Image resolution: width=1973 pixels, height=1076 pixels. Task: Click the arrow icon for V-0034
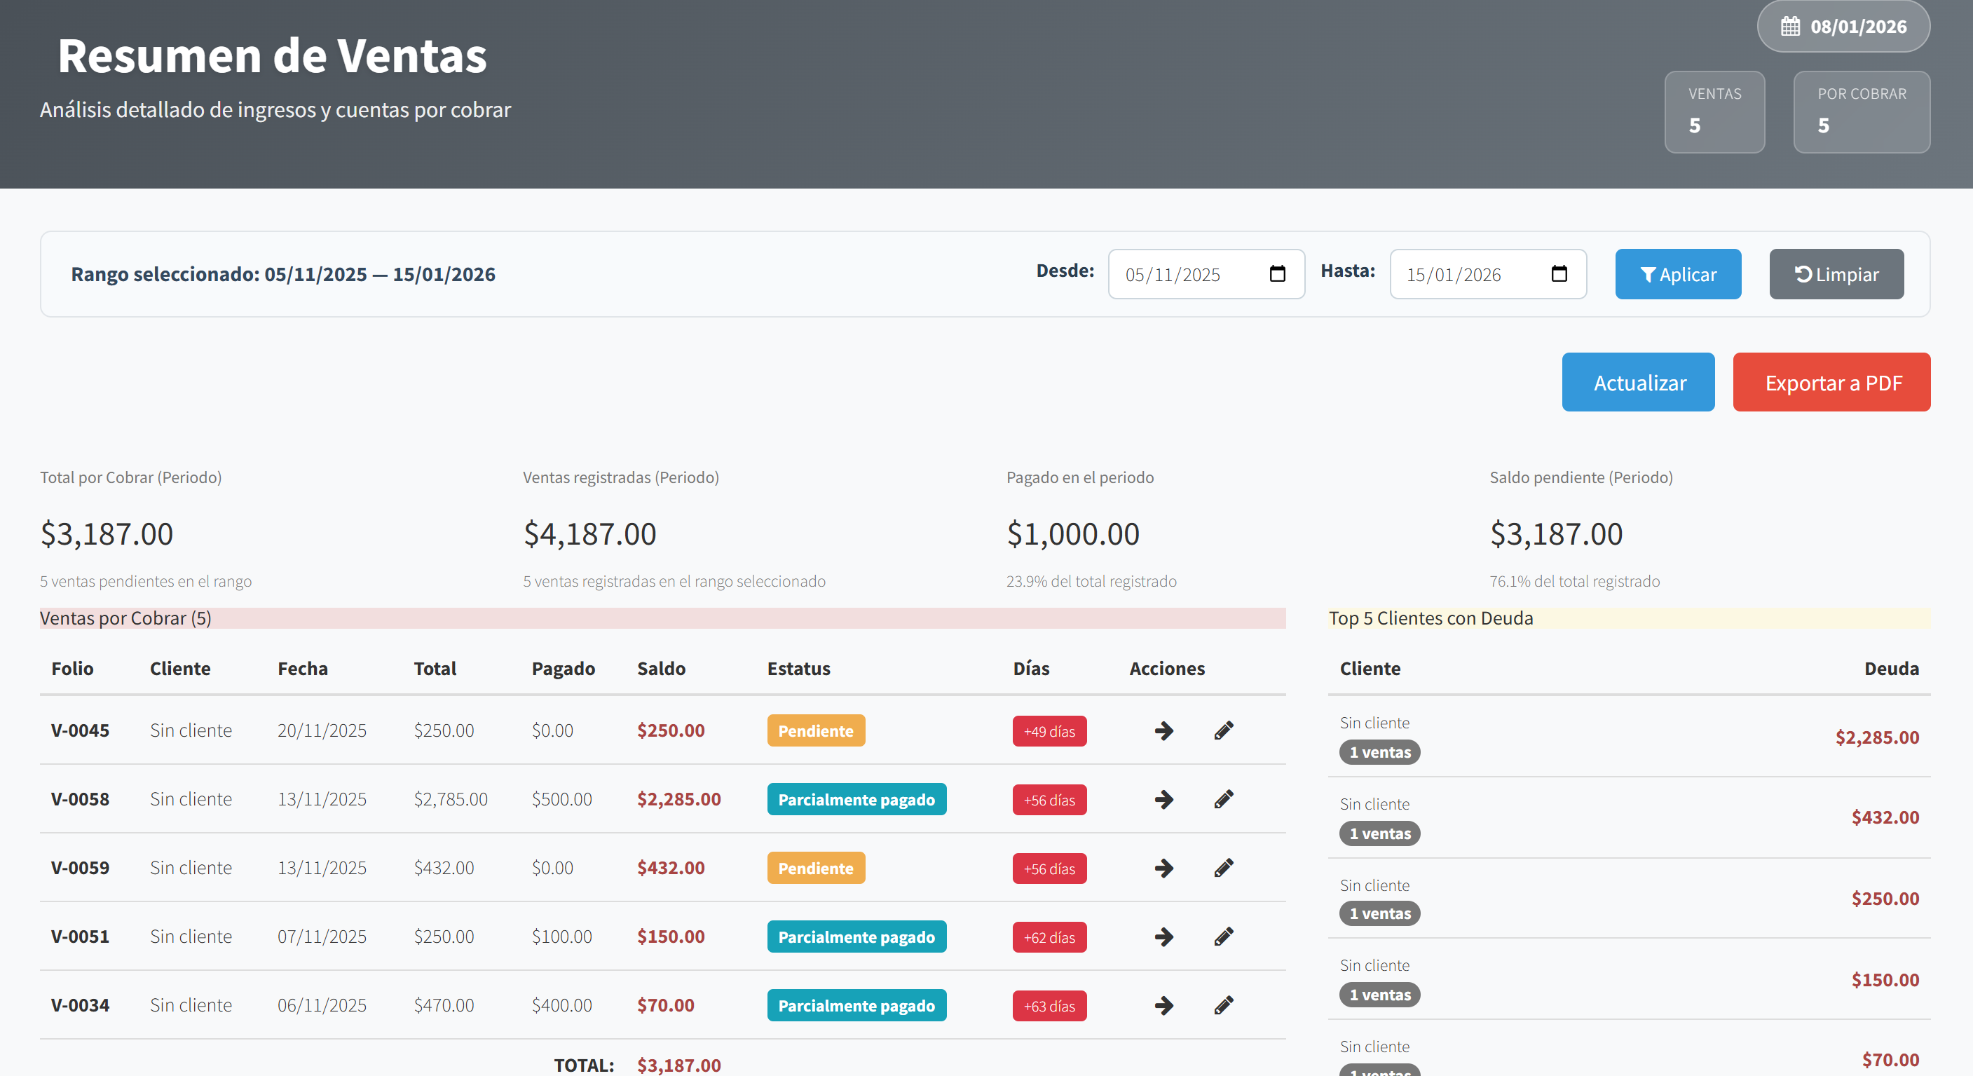coord(1163,1005)
